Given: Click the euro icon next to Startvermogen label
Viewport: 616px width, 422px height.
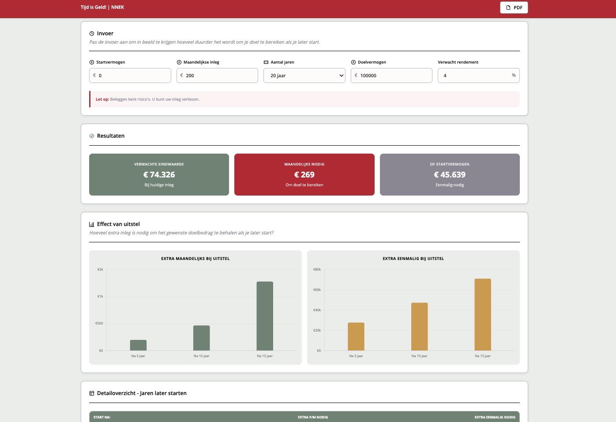Looking at the screenshot, I should point(92,62).
